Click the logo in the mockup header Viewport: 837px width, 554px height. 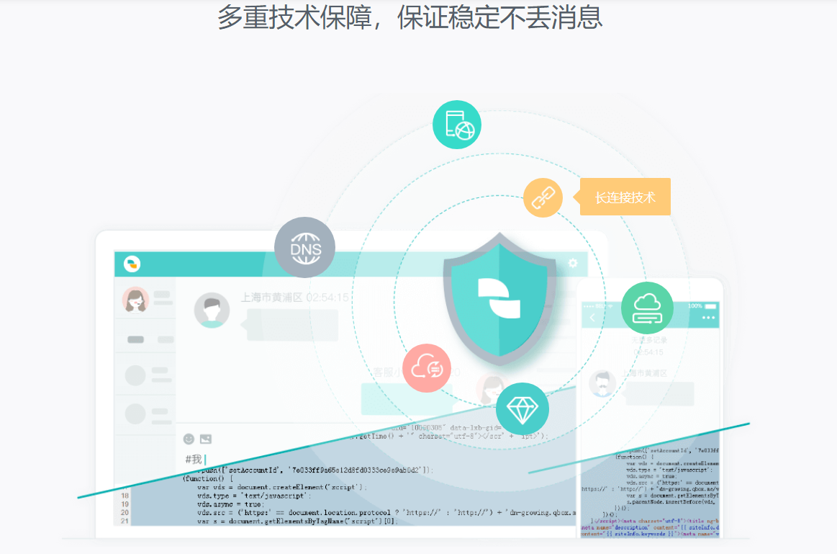(132, 264)
